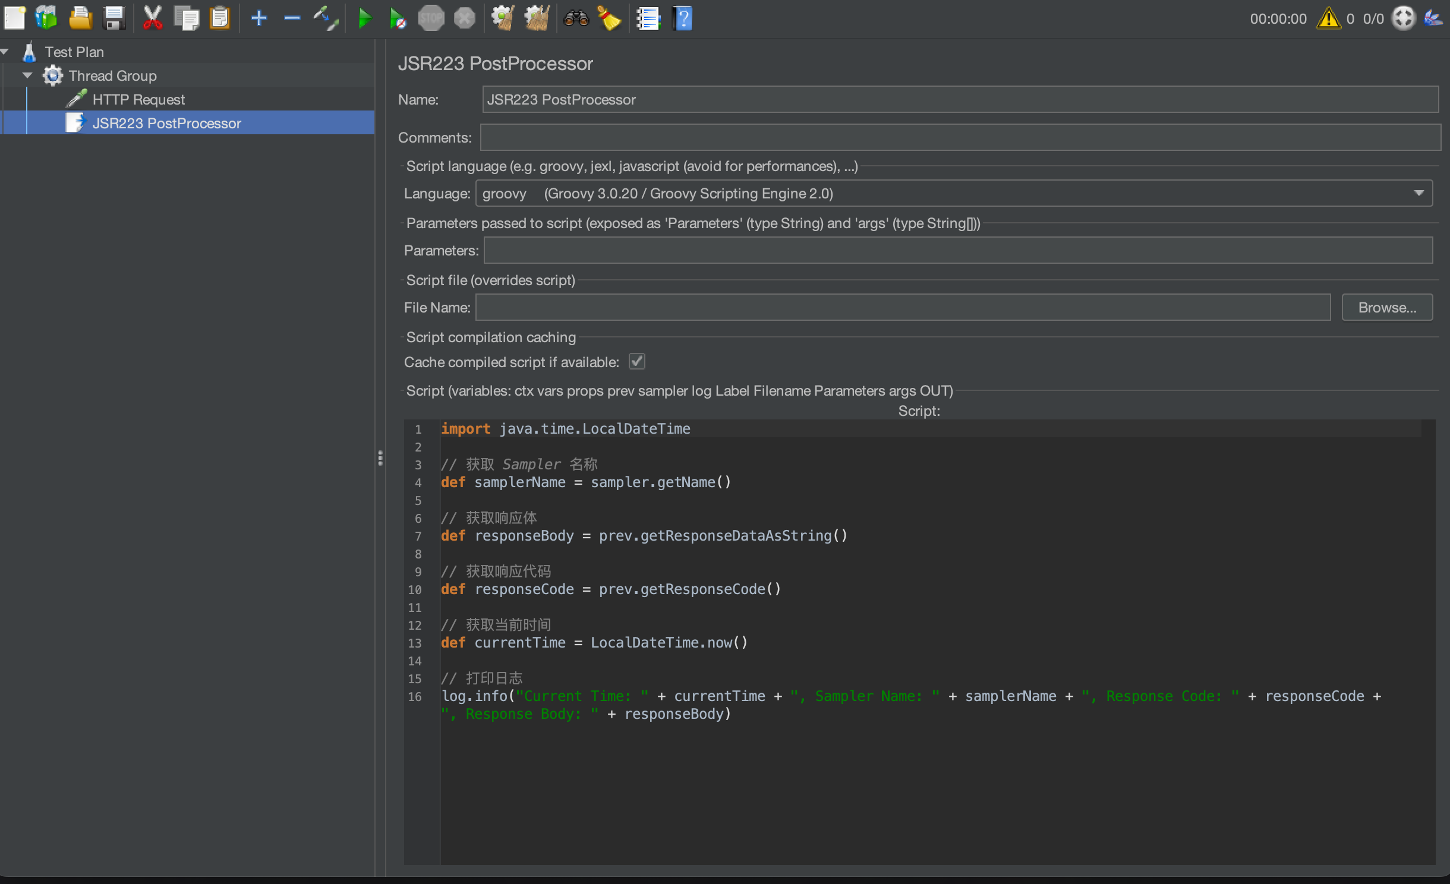This screenshot has height=884, width=1450.
Task: Click the split pane divider handle
Action: (x=380, y=457)
